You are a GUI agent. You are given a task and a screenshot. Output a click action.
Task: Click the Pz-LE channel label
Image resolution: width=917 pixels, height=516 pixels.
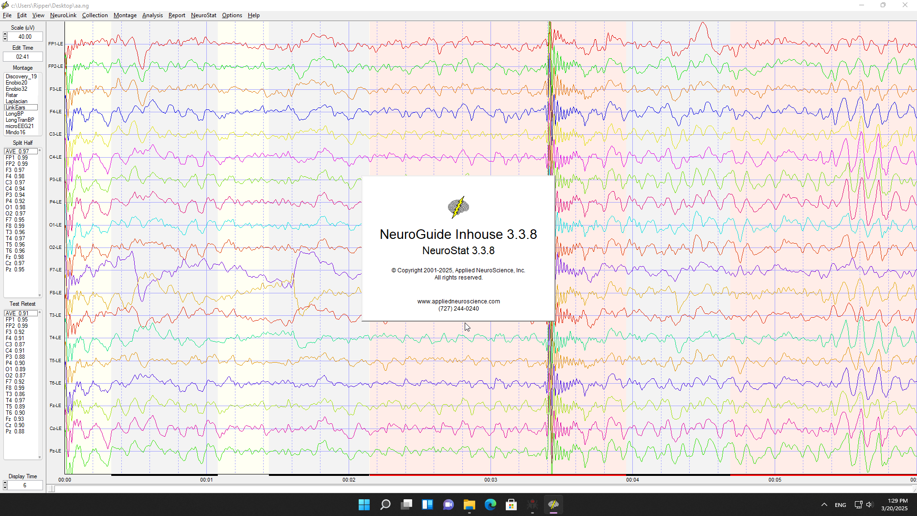click(x=55, y=451)
